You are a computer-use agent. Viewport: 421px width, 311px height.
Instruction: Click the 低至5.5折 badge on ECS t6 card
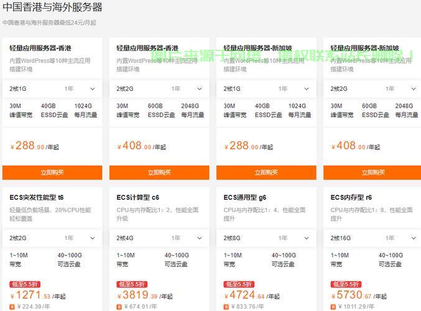pyautogui.click(x=25, y=284)
